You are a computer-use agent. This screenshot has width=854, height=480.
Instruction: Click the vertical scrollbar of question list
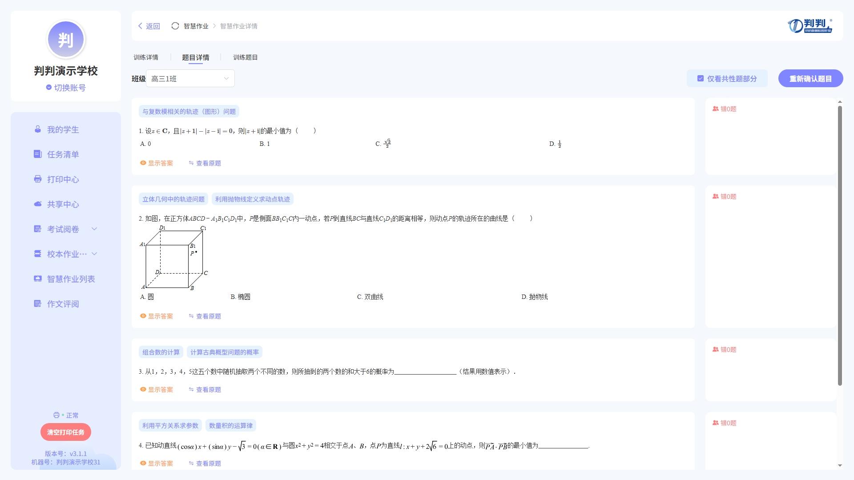tap(840, 245)
